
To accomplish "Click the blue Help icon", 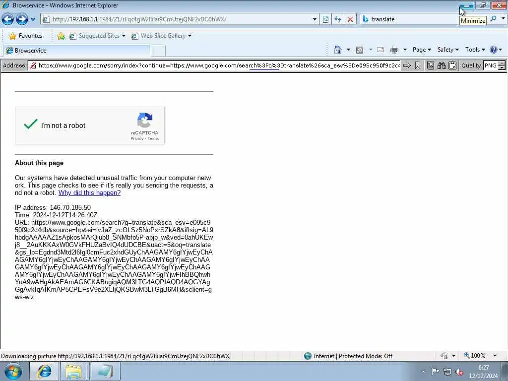I will click(x=494, y=50).
